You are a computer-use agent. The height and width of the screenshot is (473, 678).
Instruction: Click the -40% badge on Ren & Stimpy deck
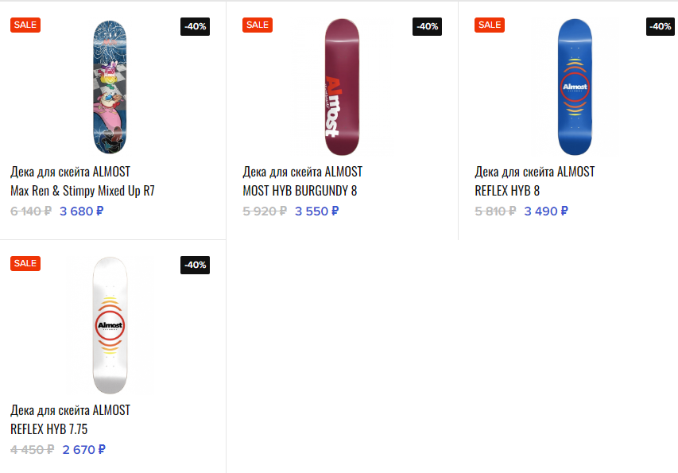[196, 26]
